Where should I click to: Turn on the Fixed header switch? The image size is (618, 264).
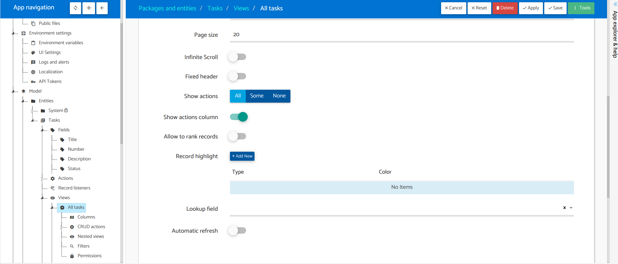pyautogui.click(x=237, y=76)
